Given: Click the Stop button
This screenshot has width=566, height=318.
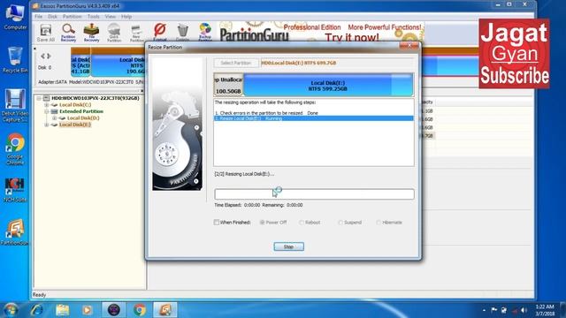Looking at the screenshot, I should (289, 246).
